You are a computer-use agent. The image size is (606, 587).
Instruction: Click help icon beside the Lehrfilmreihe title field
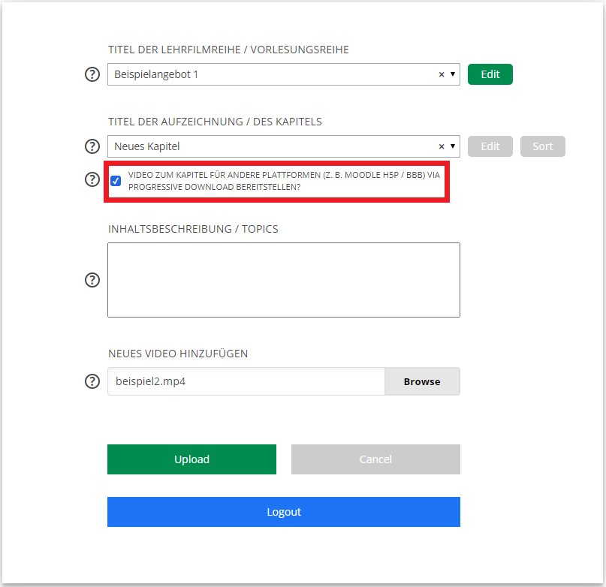pyautogui.click(x=92, y=74)
